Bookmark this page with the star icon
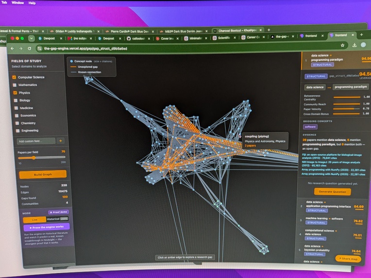Viewport: 371px width, 278px height. [x=342, y=45]
